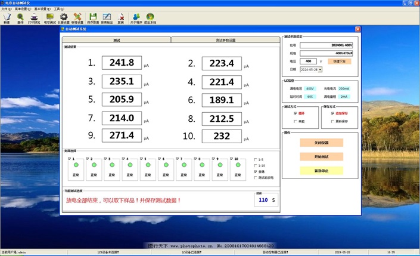
Task: Open the 文件 (File) menu
Action: click(x=5, y=10)
